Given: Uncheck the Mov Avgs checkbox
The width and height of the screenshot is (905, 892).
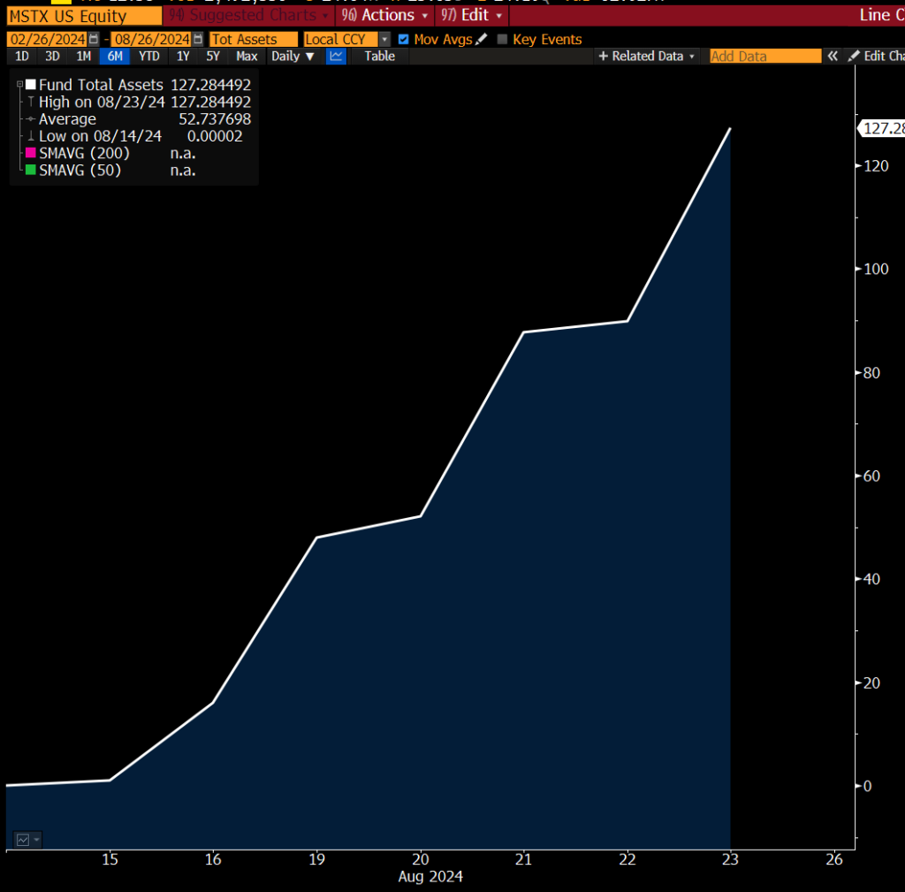Looking at the screenshot, I should (404, 39).
